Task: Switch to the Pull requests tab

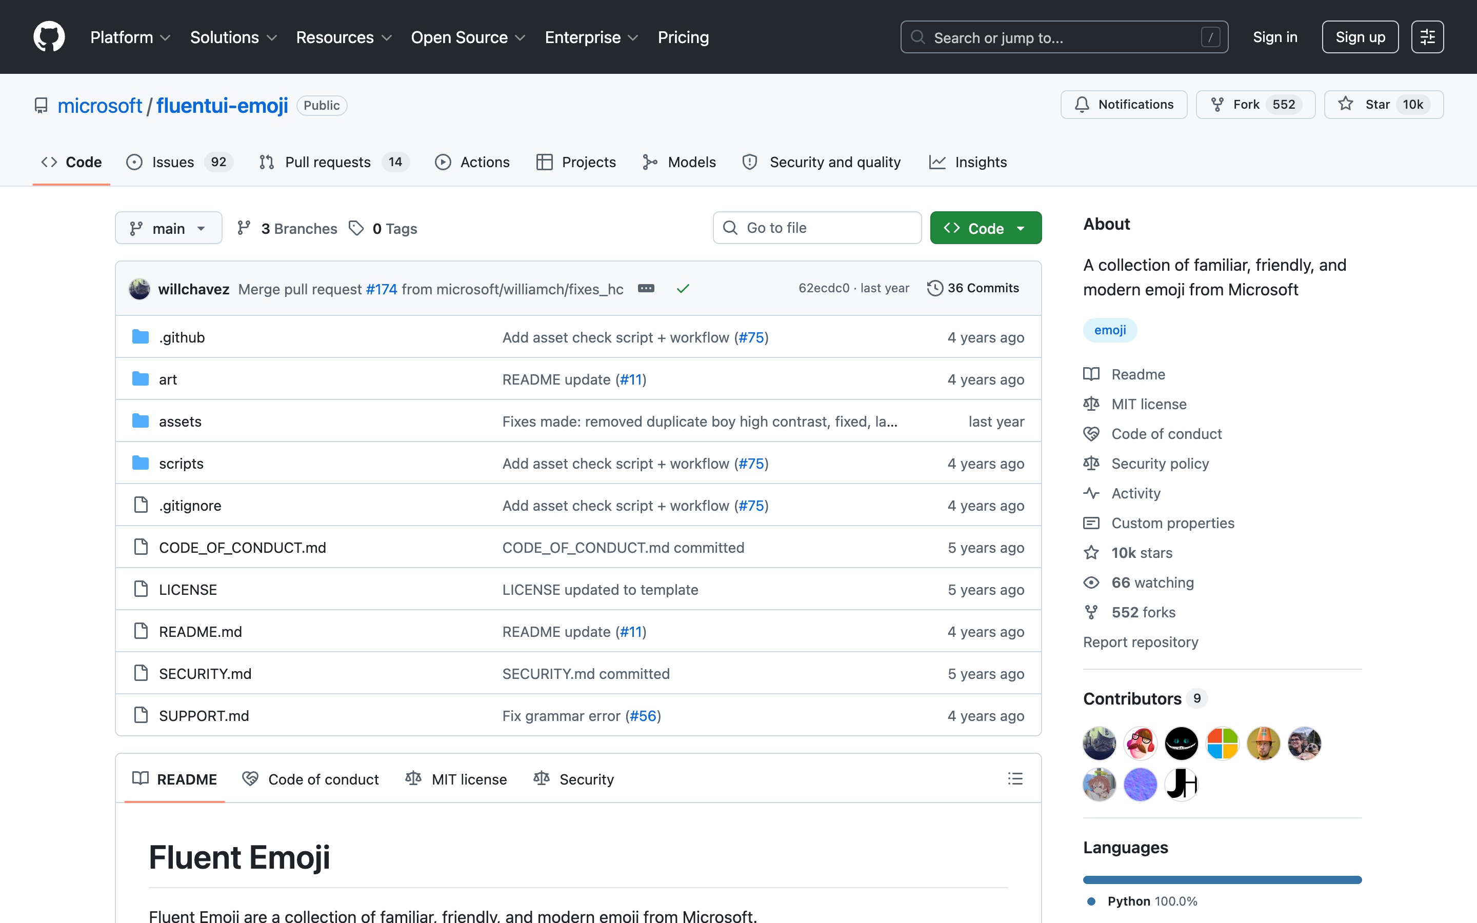Action: coord(334,162)
